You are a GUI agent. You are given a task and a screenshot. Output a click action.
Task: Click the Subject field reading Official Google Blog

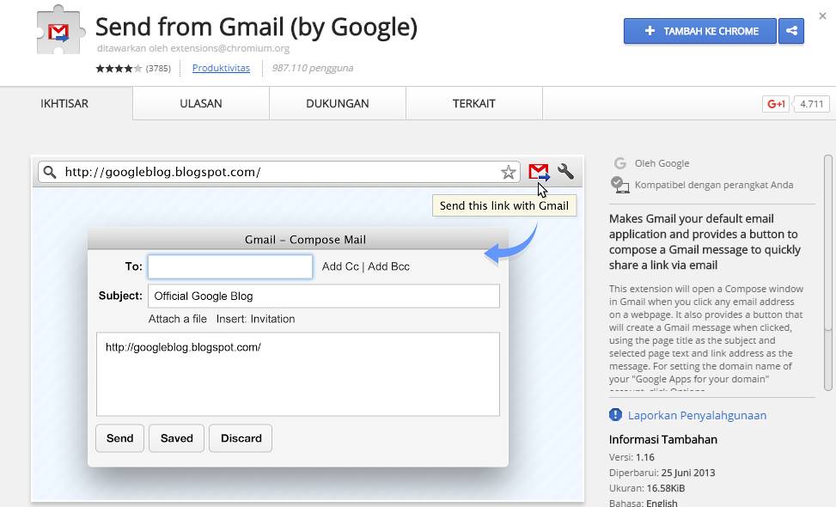(324, 296)
